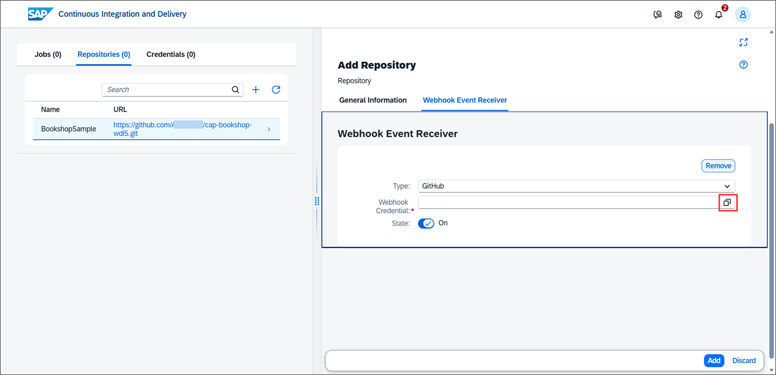Click the Name column header
Viewport: 776px width, 375px height.
(x=50, y=109)
